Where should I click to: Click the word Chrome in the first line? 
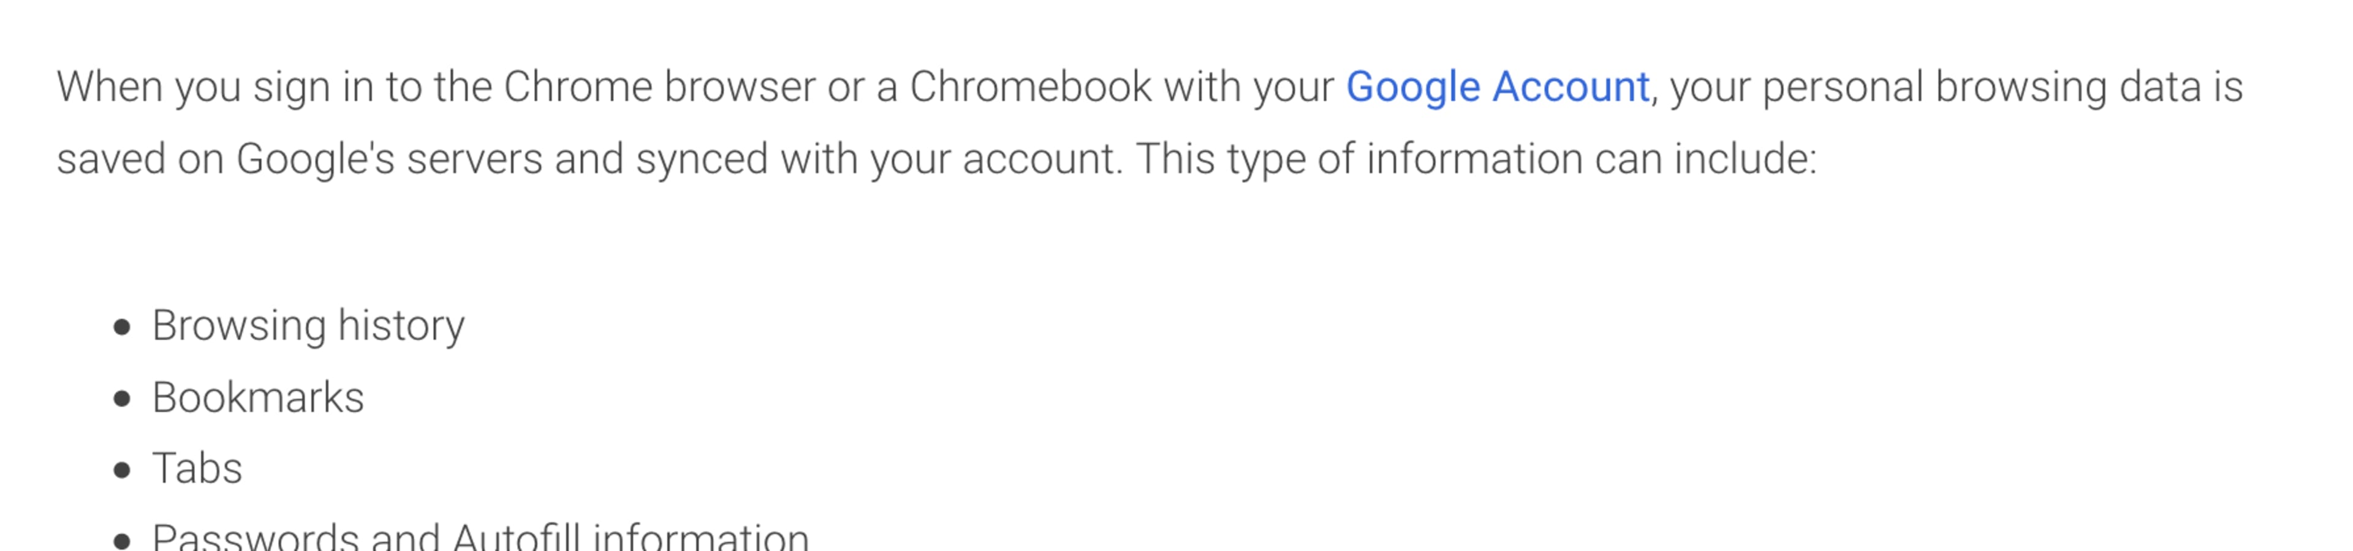(577, 88)
